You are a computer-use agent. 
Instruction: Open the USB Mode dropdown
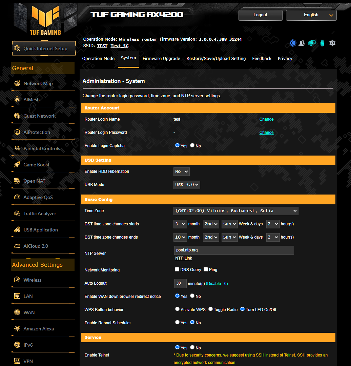tap(187, 185)
